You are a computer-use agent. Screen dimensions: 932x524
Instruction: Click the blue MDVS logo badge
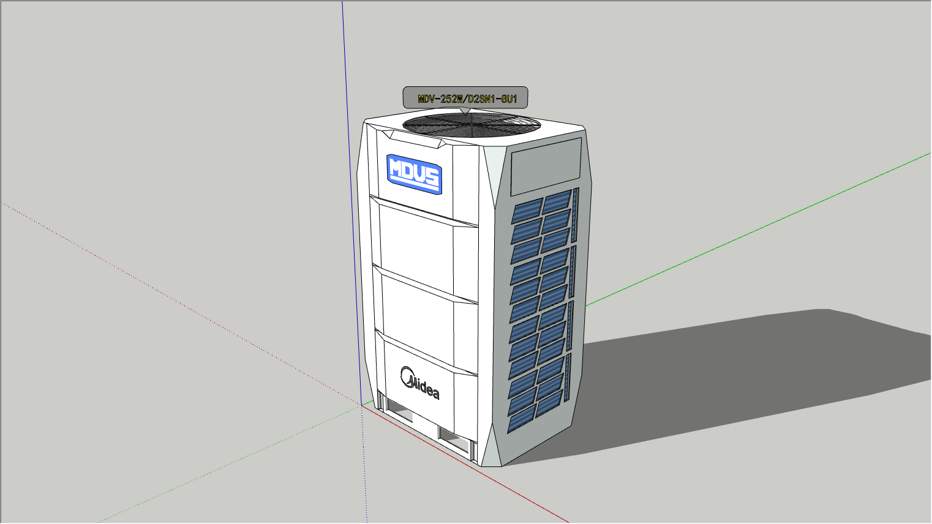(415, 174)
